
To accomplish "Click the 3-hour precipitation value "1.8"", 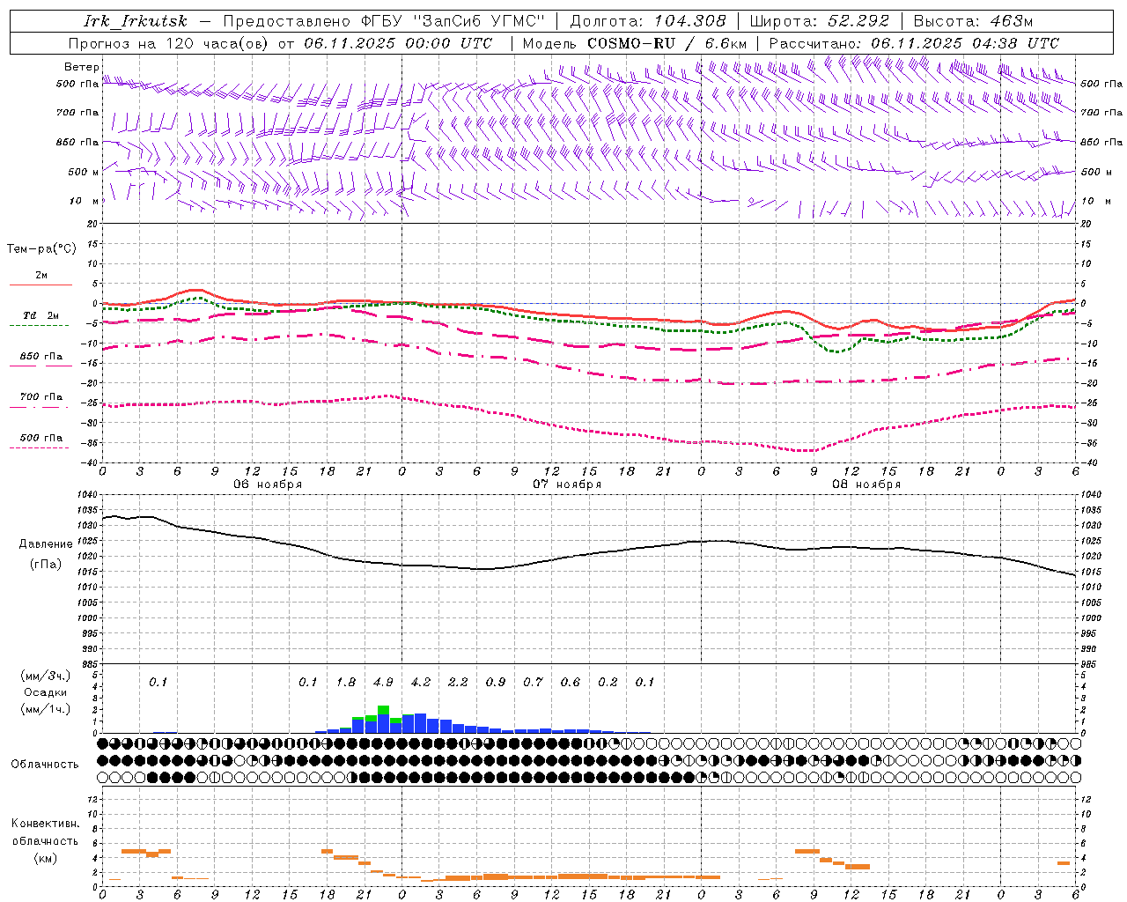I will (346, 682).
